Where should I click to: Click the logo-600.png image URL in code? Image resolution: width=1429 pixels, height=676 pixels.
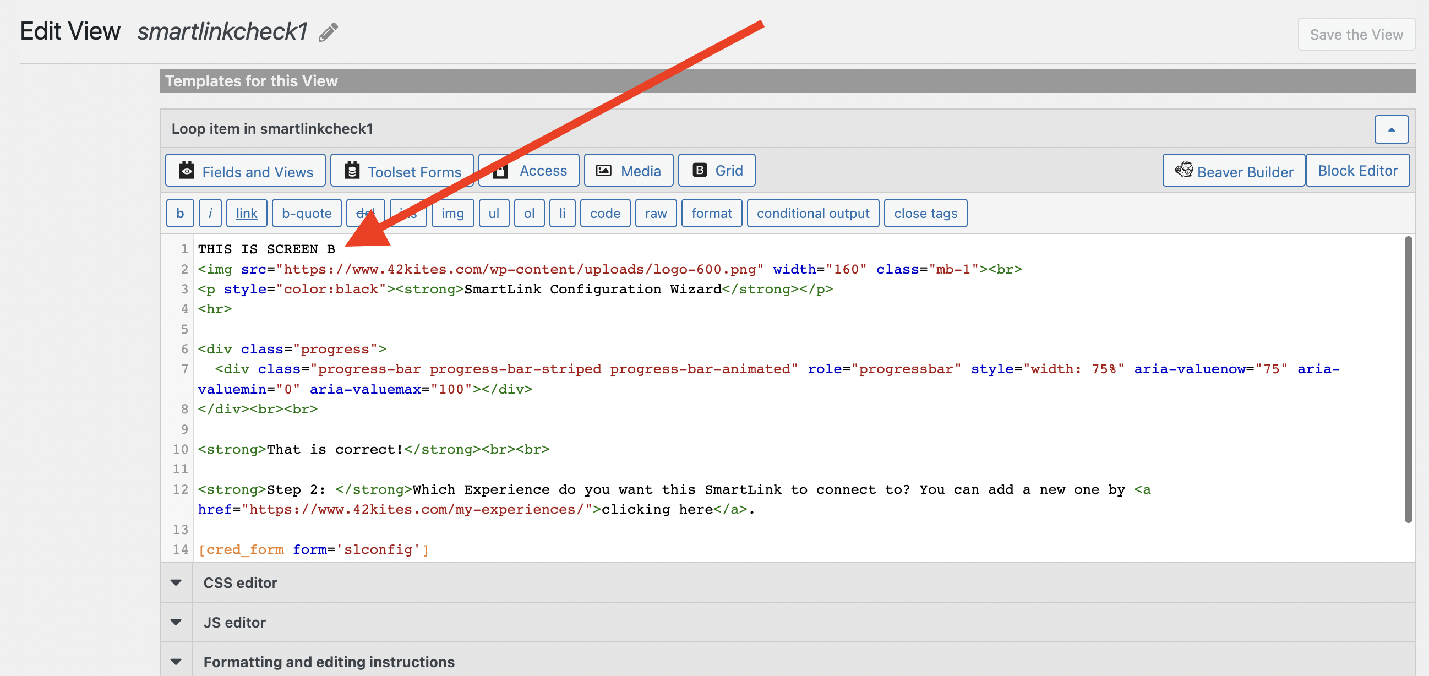[x=520, y=270]
